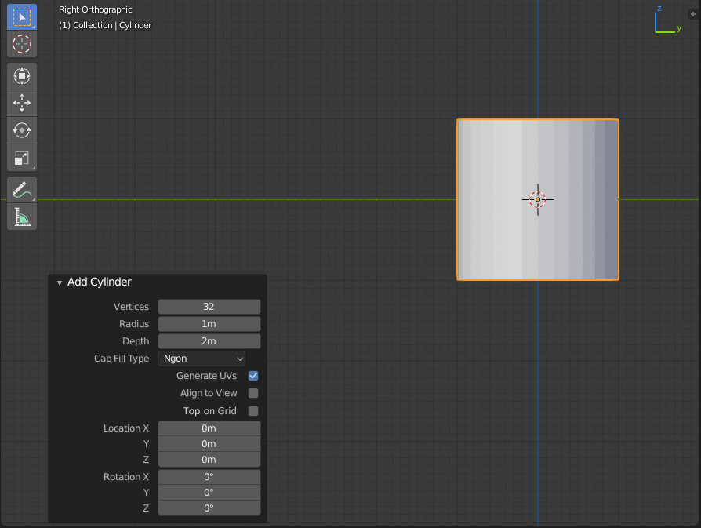This screenshot has width=701, height=528.
Task: Enable the Top on Grid checkbox
Action: tap(253, 411)
